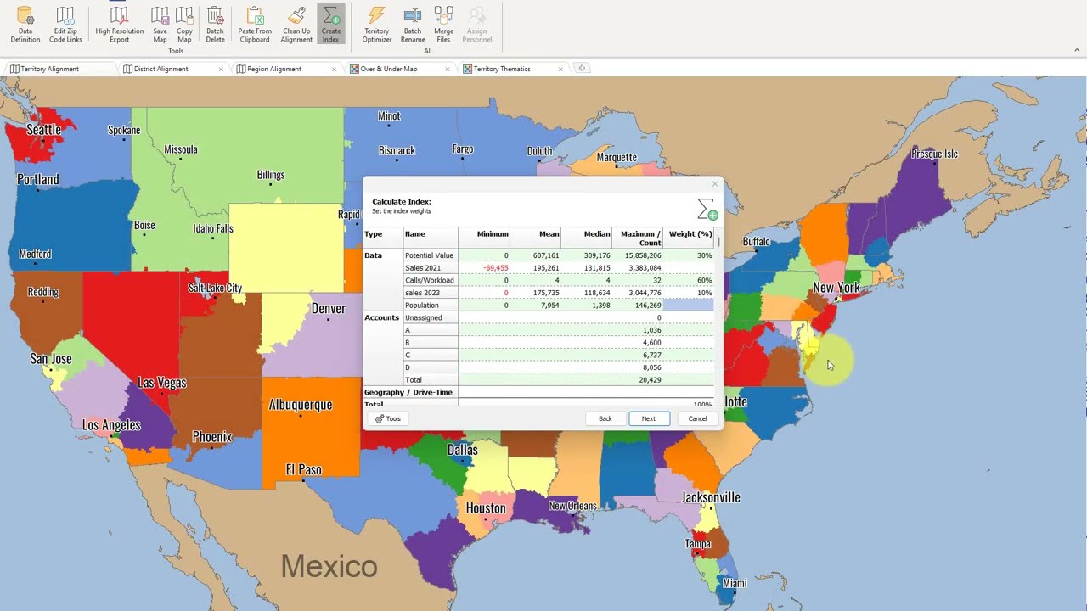Select the Population row name
Viewport: 1087px width, 611px height.
pos(431,305)
